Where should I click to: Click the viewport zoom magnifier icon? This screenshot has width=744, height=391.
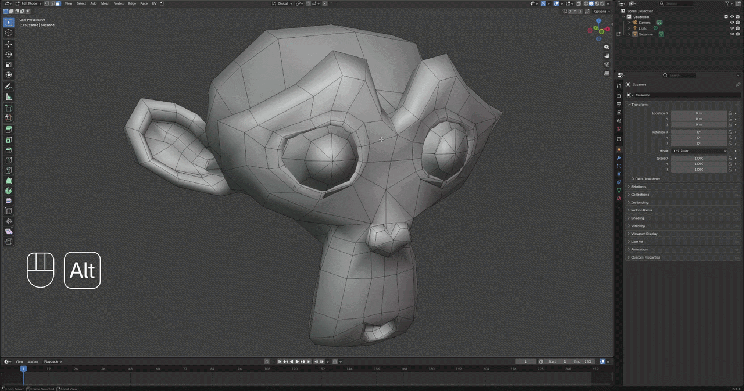[607, 47]
